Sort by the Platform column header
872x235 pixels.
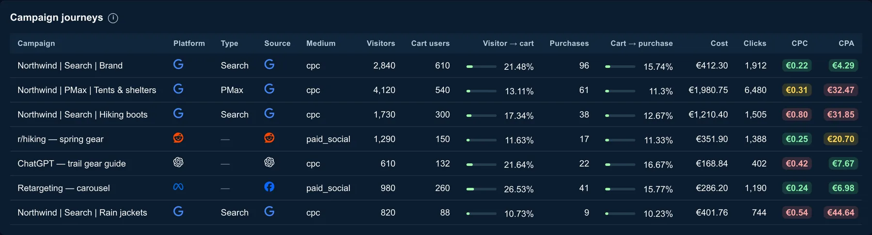(189, 44)
